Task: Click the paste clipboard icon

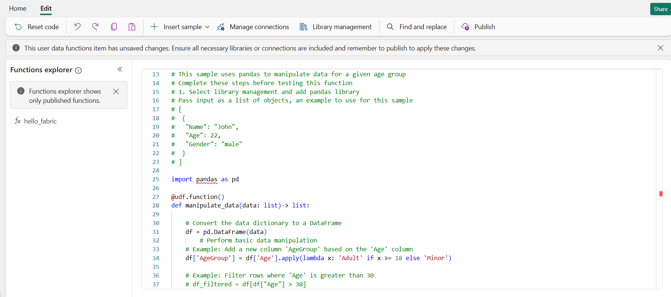Action: (132, 27)
